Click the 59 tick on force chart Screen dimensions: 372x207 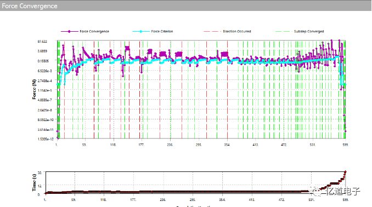tap(84, 145)
